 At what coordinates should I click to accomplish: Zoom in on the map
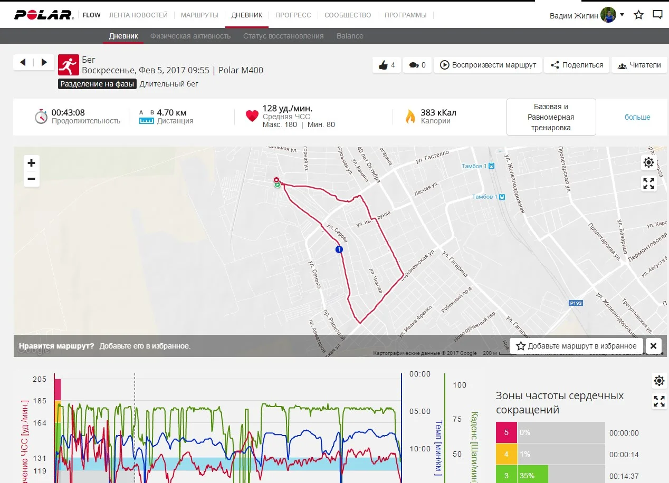(32, 163)
